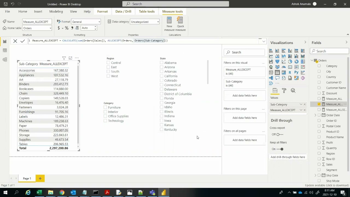
Task: Switch to the Home ribbon tab
Action: point(23,11)
